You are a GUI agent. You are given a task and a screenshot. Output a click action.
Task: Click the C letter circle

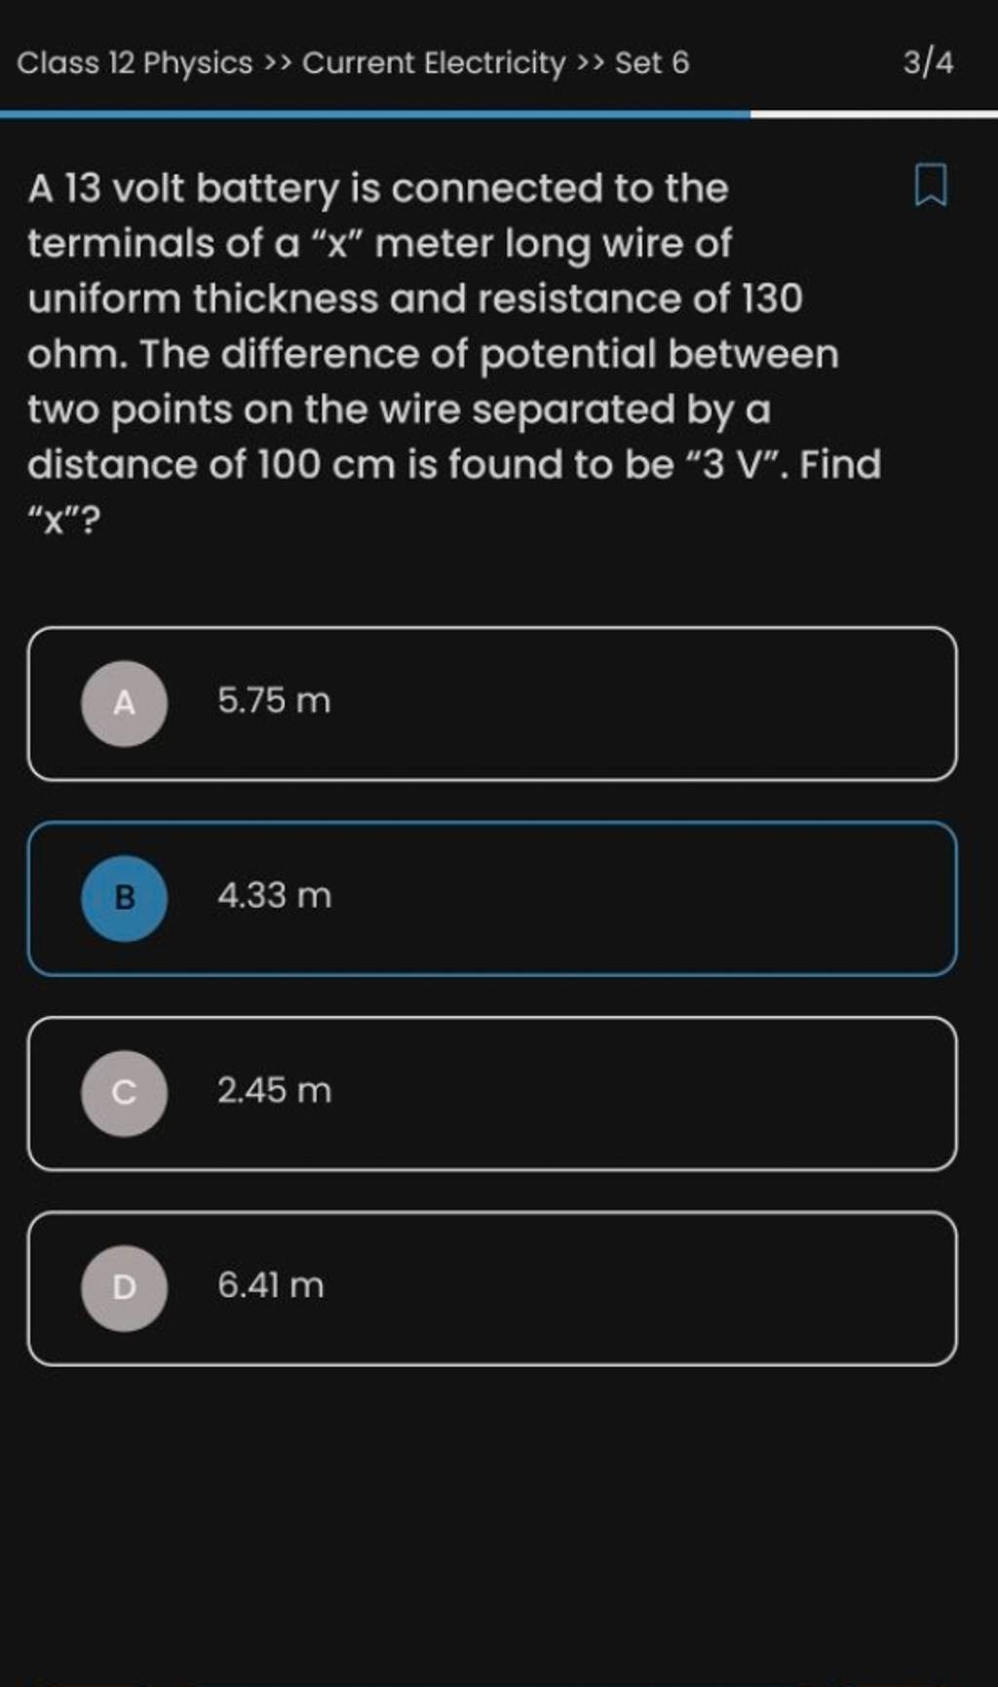point(124,1092)
